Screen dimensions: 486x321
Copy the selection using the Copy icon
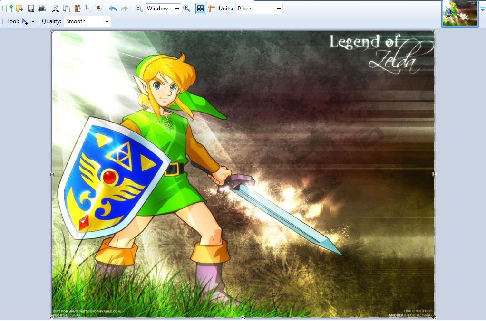click(66, 9)
